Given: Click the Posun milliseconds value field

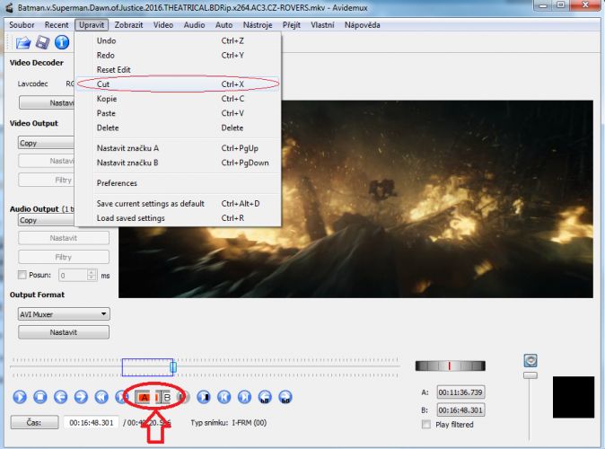Looking at the screenshot, I should click(x=77, y=276).
